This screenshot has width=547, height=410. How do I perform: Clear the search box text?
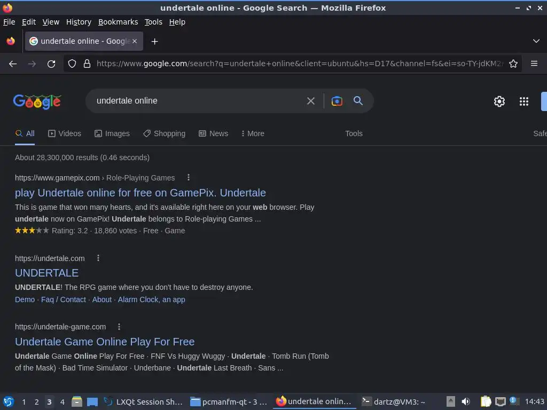(311, 101)
